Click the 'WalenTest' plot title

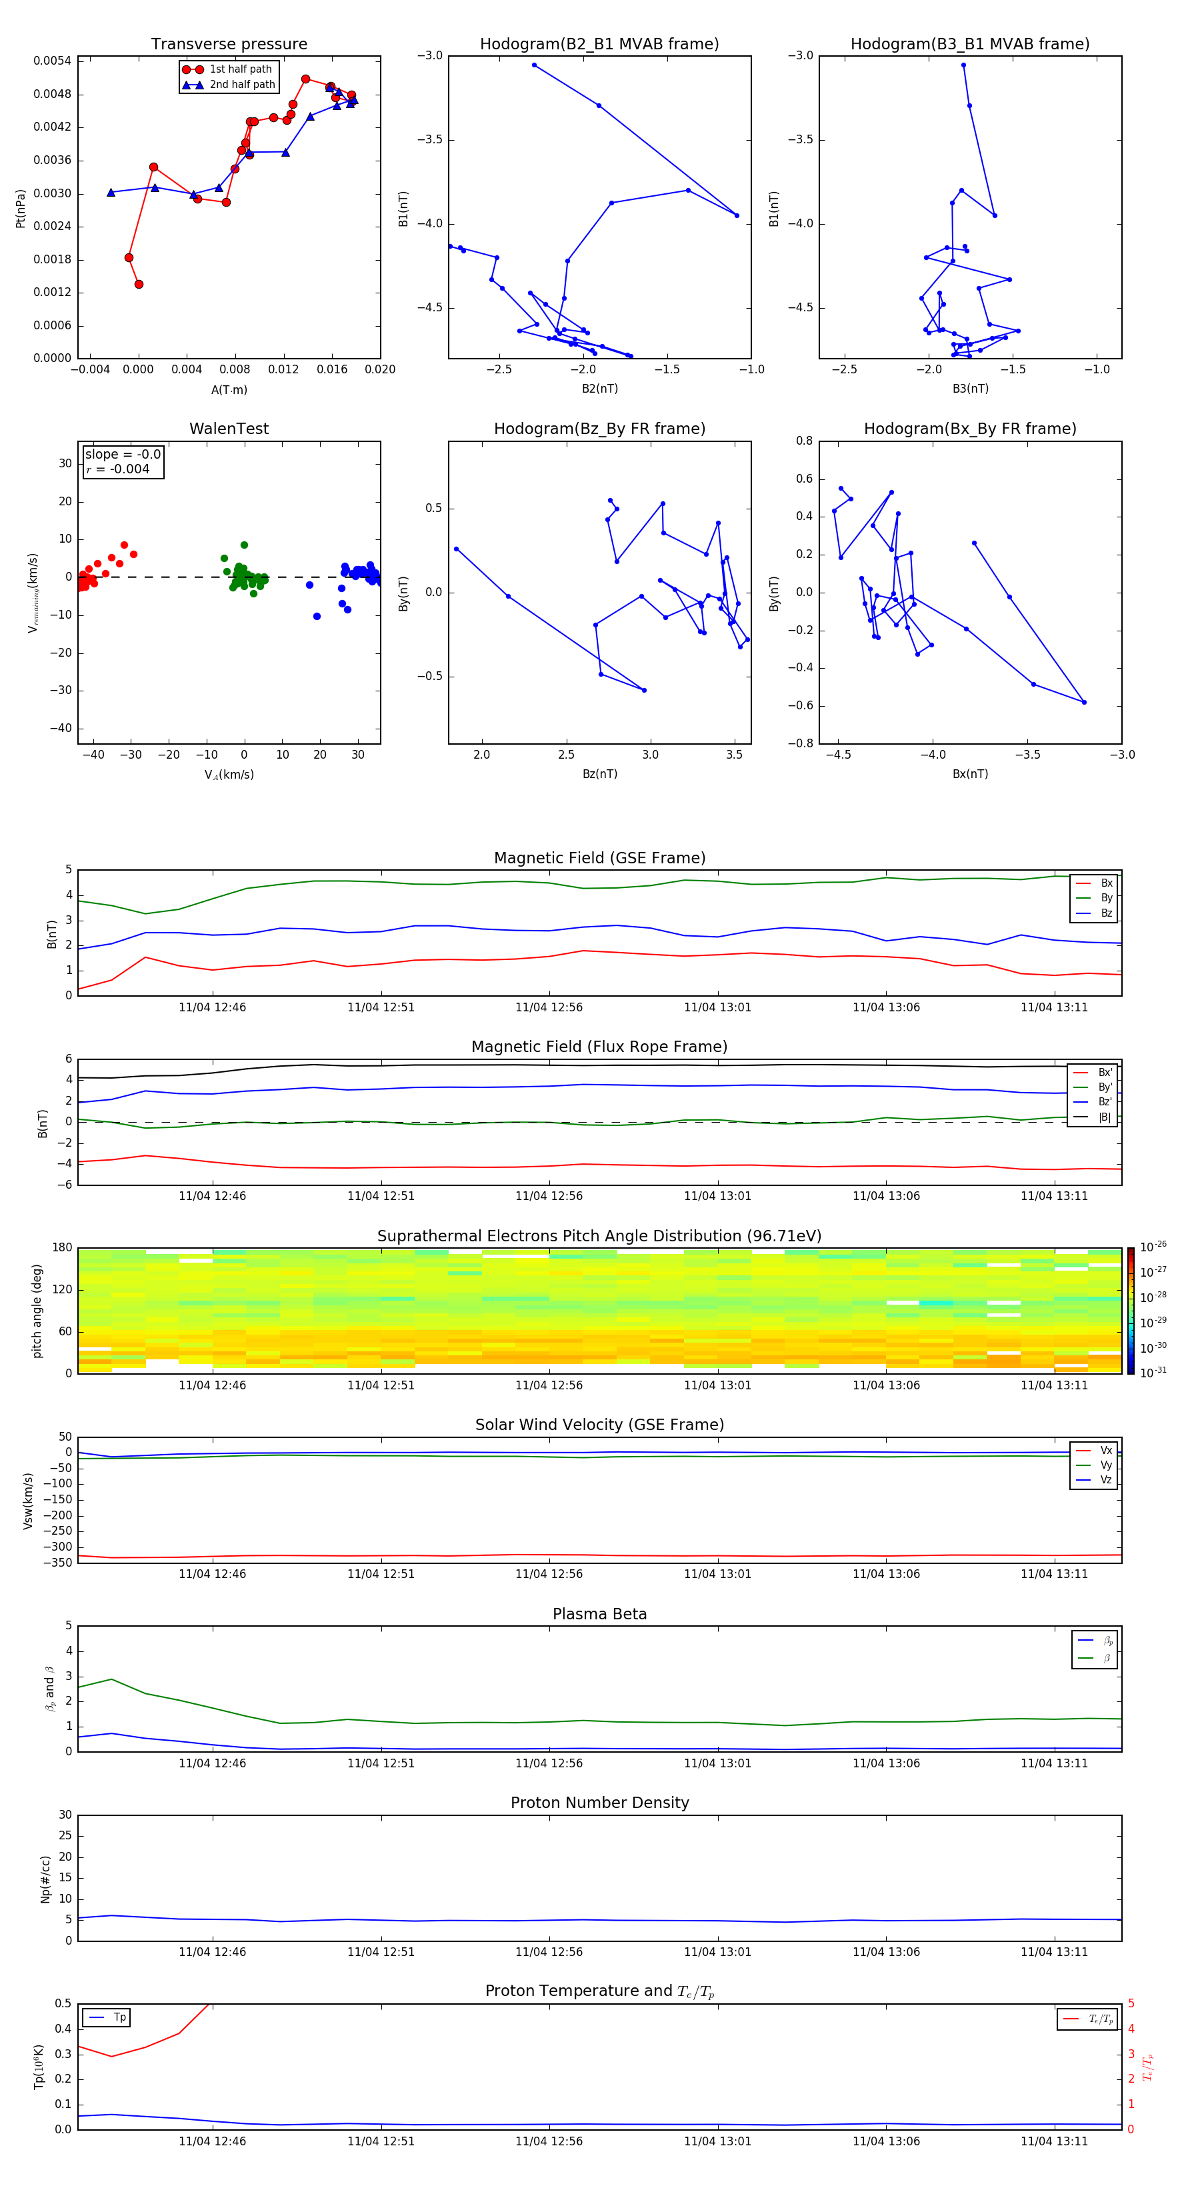229,429
